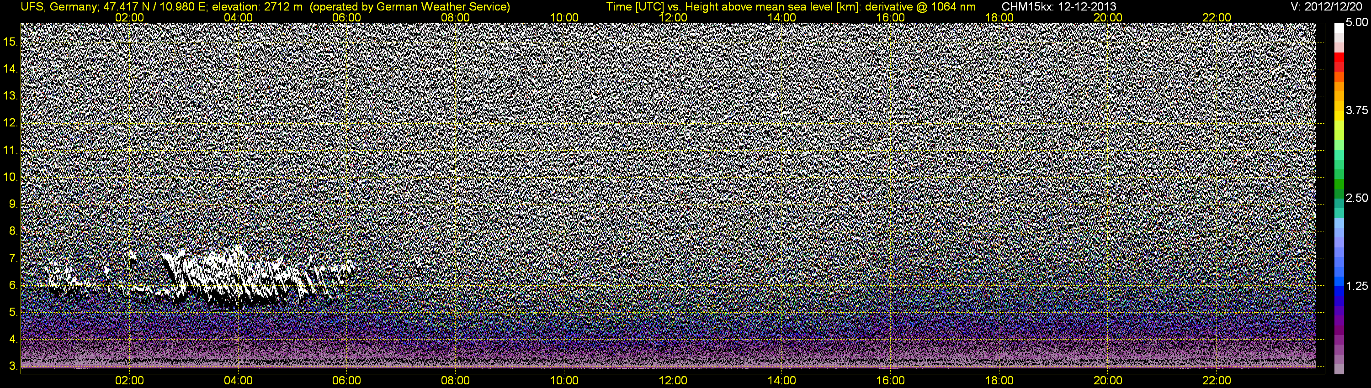Click the 12:00 label on top axis
The image size is (1371, 388).
(673, 17)
